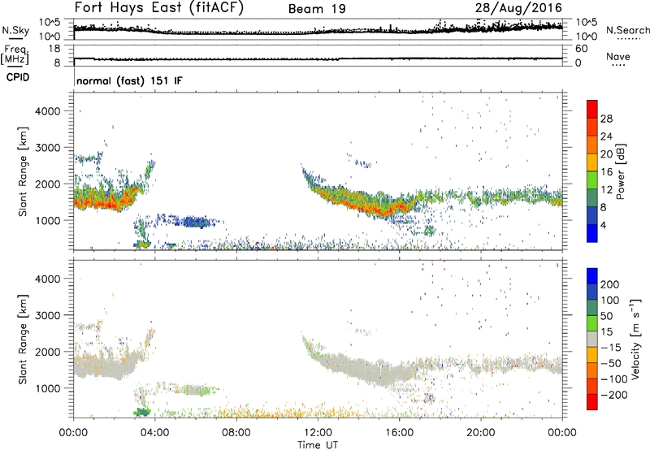Click the "-200" label on velocity colorbar
The image size is (650, 450).
coord(613,395)
